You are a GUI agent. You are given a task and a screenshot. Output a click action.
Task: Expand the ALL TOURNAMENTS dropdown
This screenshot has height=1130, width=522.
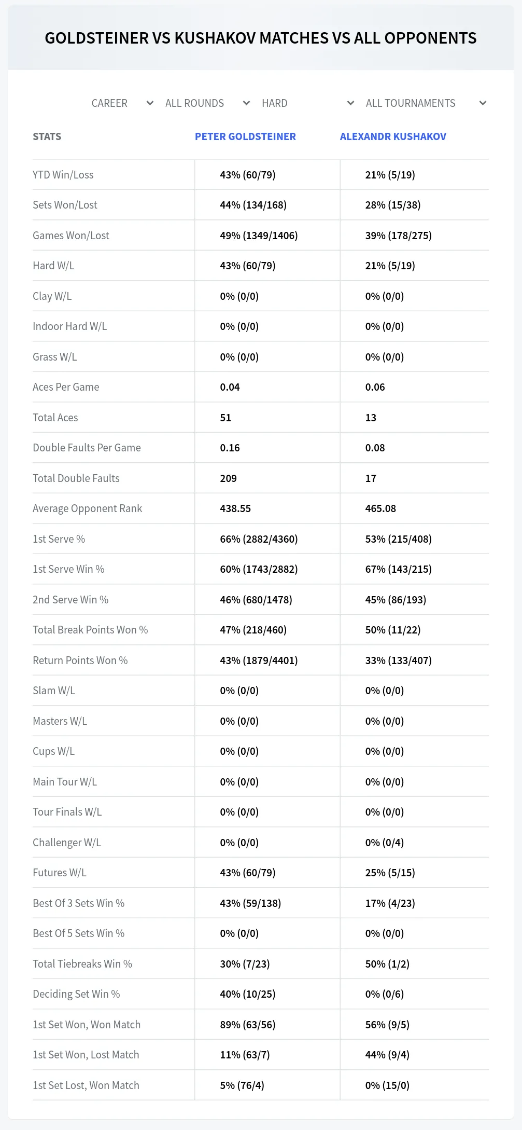(426, 103)
